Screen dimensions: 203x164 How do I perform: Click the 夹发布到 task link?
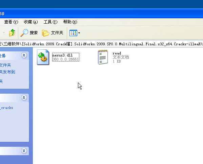coord(7,72)
